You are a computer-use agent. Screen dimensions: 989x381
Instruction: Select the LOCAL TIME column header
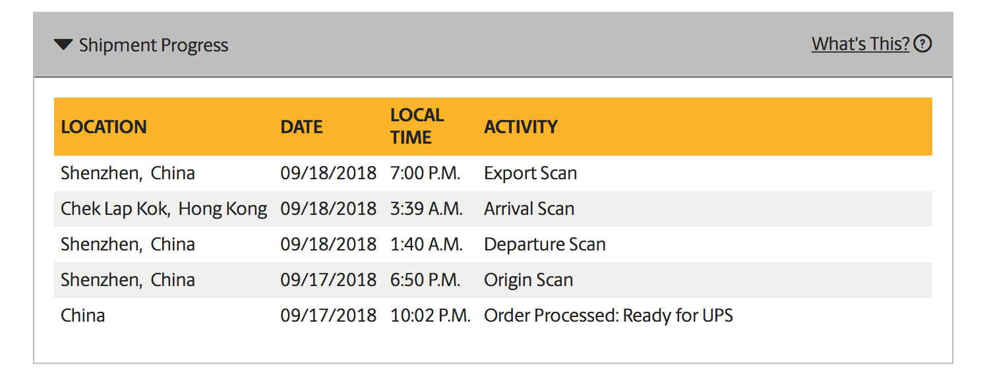click(x=417, y=126)
